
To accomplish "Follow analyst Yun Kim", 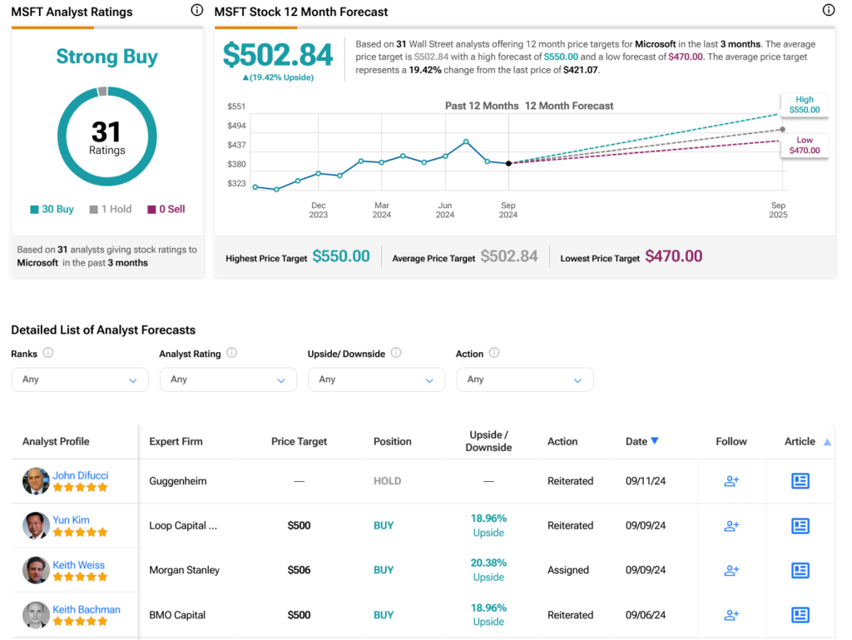I will [x=731, y=526].
